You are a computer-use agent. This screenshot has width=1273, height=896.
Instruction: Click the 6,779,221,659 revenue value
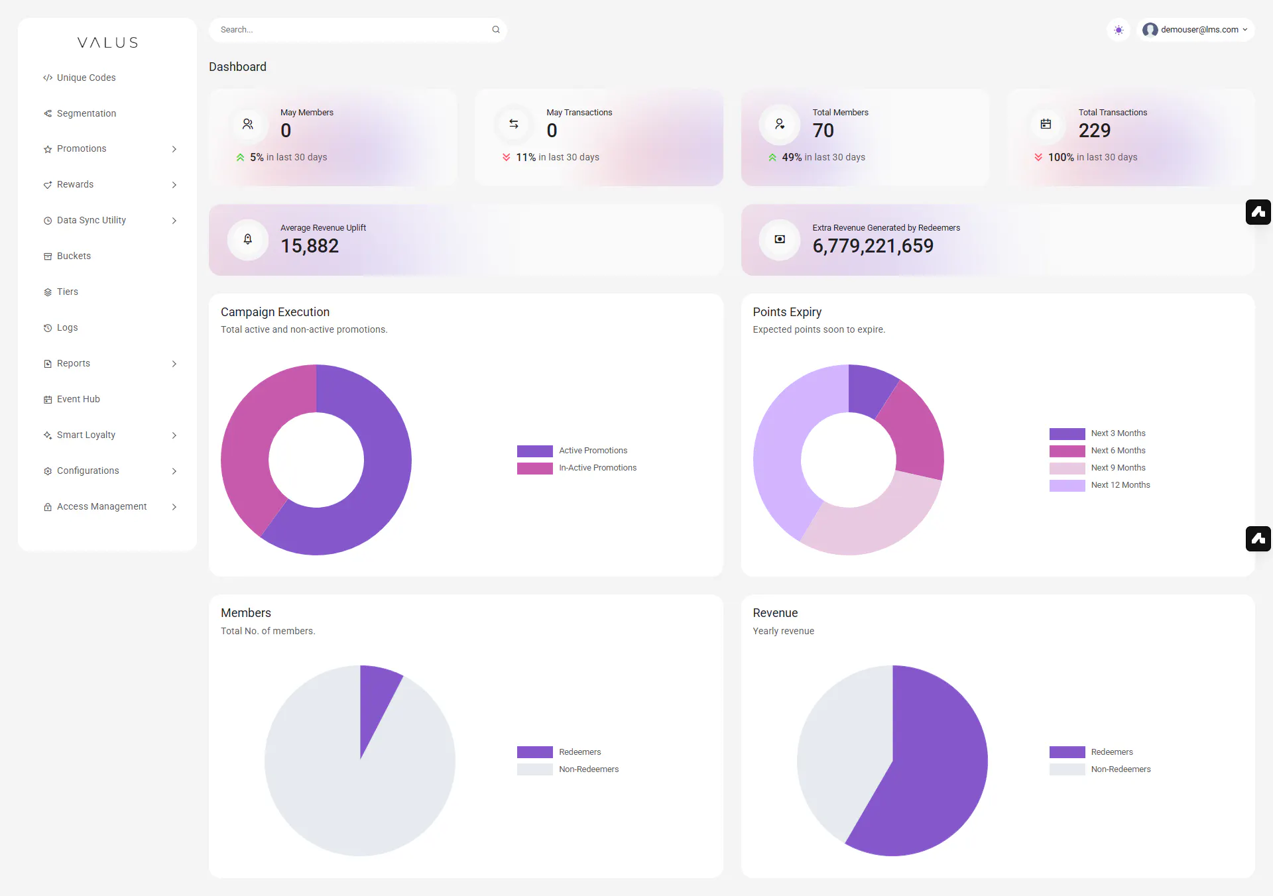click(873, 246)
